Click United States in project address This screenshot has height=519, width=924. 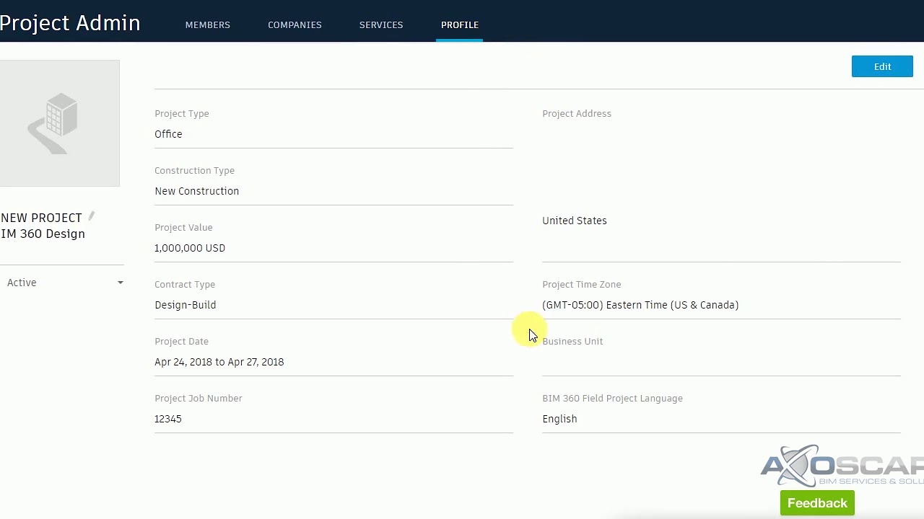click(574, 221)
